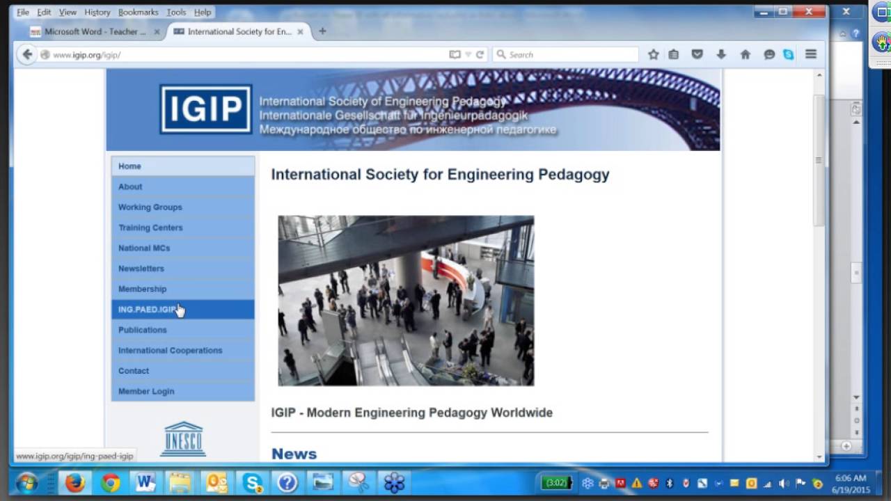Open the Tools menu
The height and width of the screenshot is (501, 891).
click(176, 13)
